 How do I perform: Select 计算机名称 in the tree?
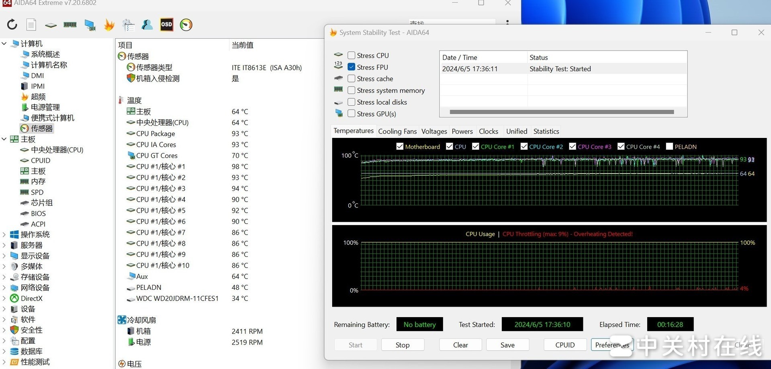click(49, 65)
